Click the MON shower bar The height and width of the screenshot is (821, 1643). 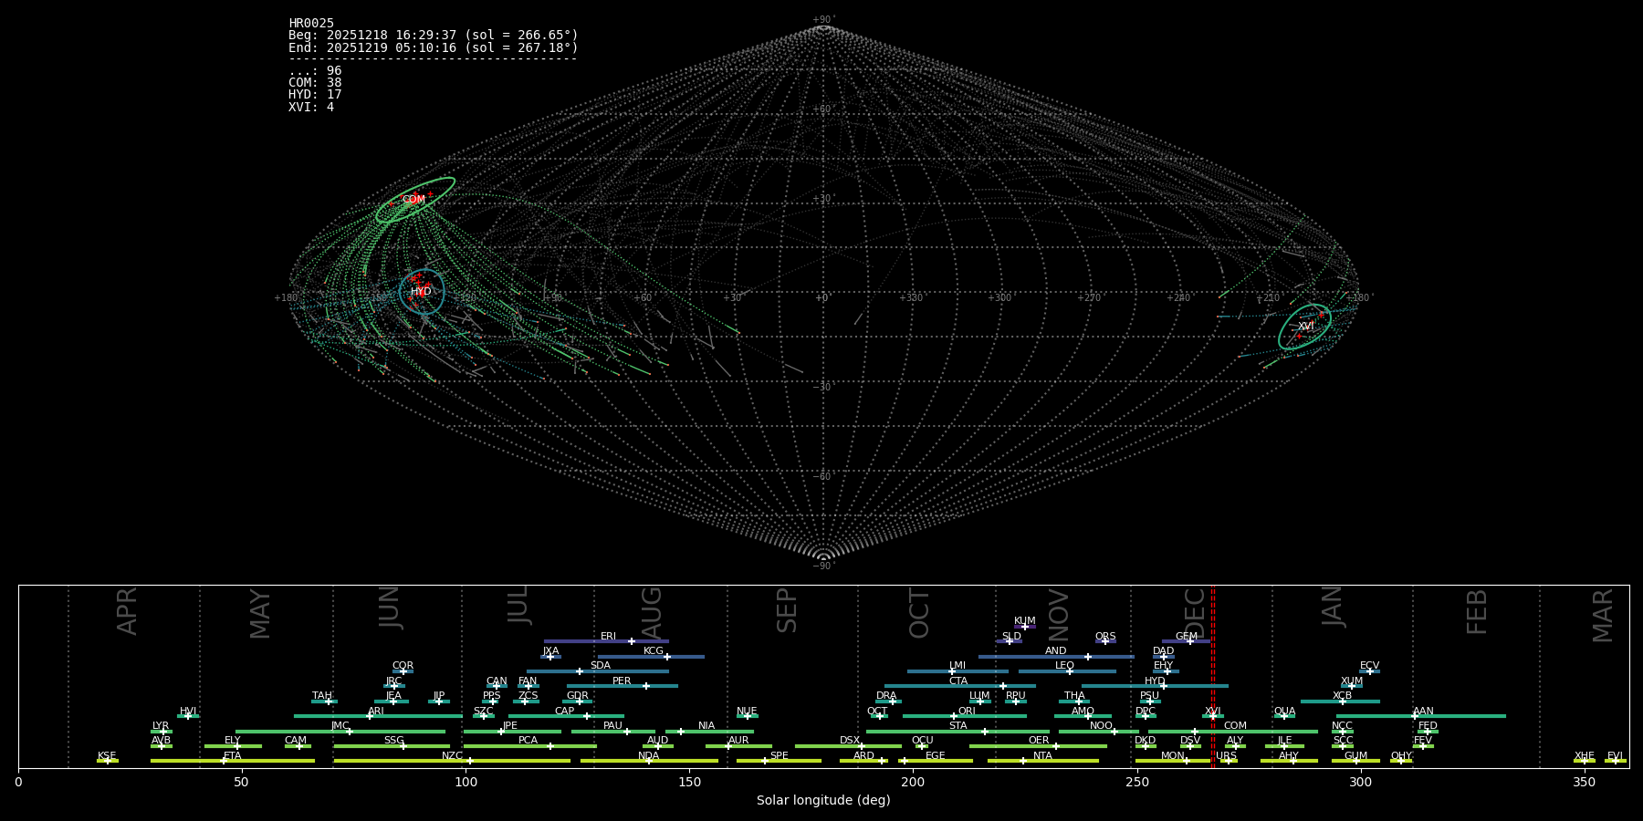(1173, 761)
